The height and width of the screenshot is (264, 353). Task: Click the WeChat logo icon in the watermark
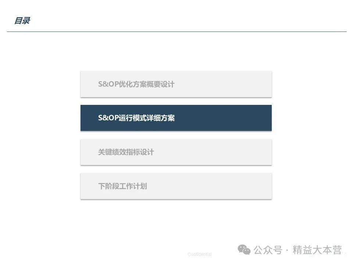tap(244, 250)
